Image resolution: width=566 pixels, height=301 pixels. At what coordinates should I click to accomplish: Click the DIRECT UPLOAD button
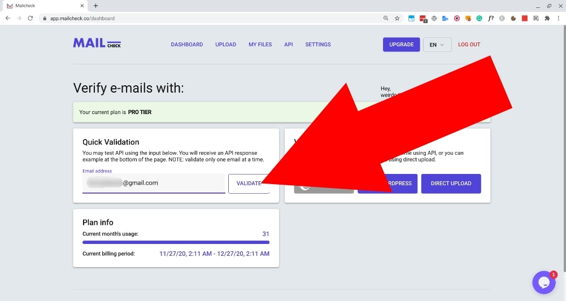click(451, 184)
